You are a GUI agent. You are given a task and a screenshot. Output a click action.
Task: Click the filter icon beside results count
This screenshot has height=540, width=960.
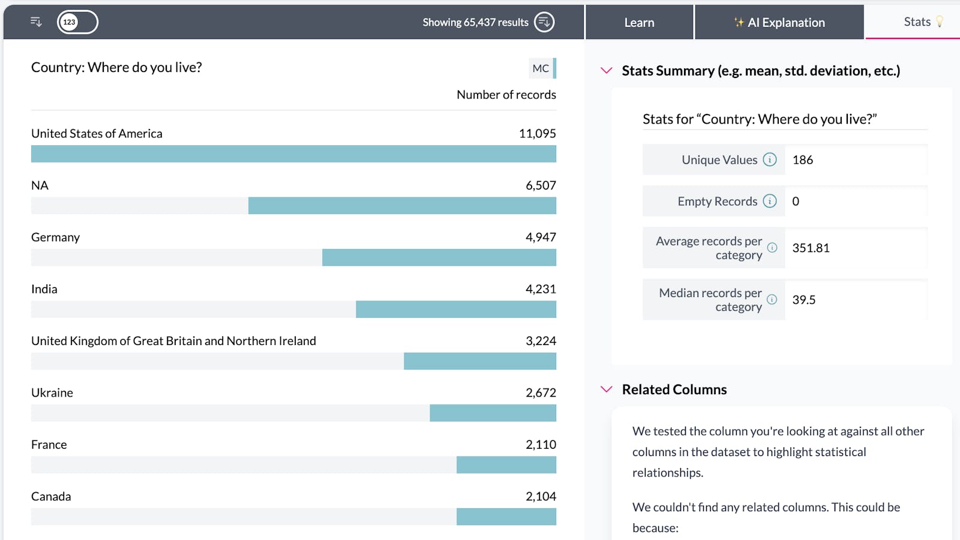coord(544,22)
